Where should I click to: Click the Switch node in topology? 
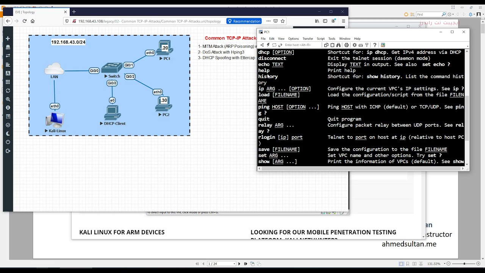112,68
